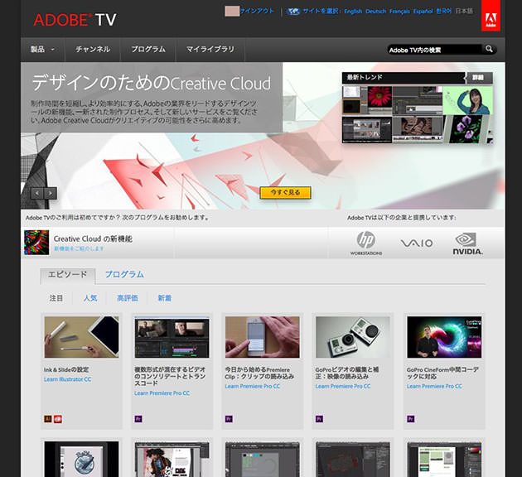Click the waving woman trend thumbnail
522x477 pixels.
coord(468,100)
